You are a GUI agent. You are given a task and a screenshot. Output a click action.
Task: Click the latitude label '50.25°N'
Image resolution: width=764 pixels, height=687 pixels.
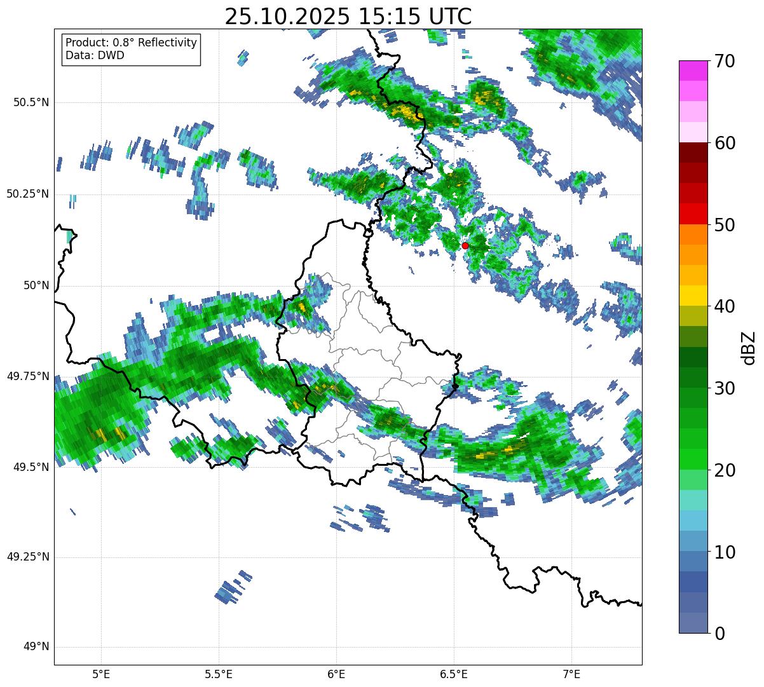click(x=27, y=194)
